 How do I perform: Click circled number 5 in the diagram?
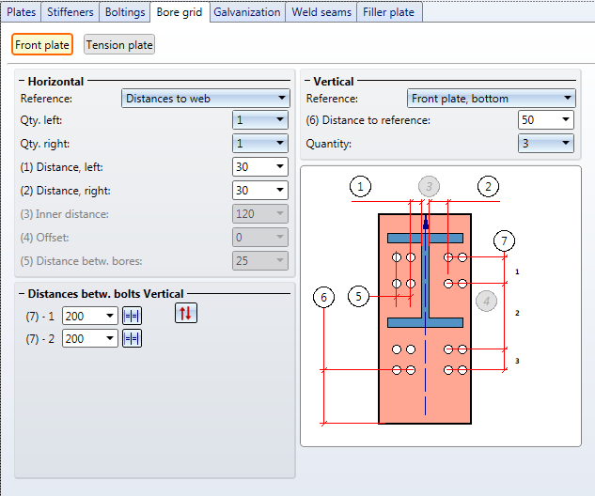tap(359, 297)
